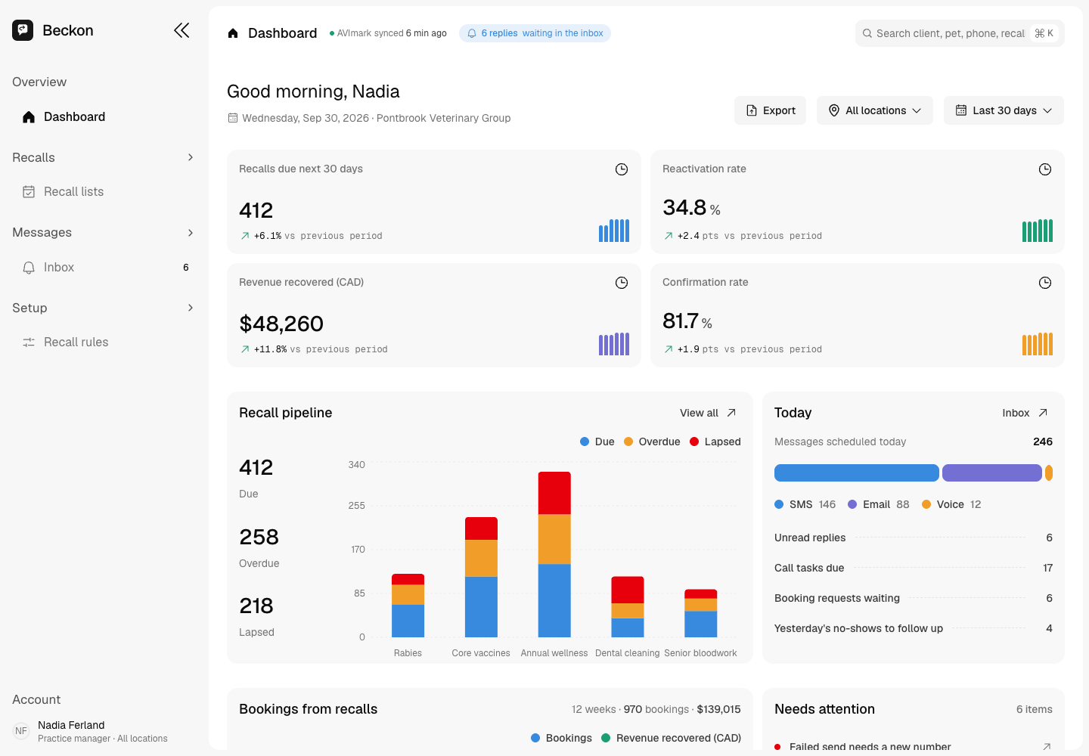Click the 6 replies waiting badge
The height and width of the screenshot is (756, 1089).
pos(535,33)
